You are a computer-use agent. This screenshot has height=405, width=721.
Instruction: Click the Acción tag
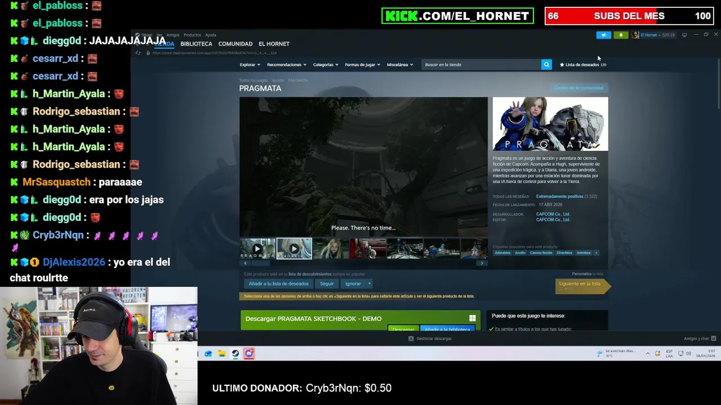(520, 253)
